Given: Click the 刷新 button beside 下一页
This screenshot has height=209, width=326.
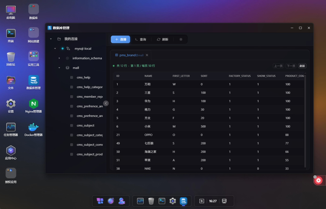Looking at the screenshot, I should (x=302, y=66).
